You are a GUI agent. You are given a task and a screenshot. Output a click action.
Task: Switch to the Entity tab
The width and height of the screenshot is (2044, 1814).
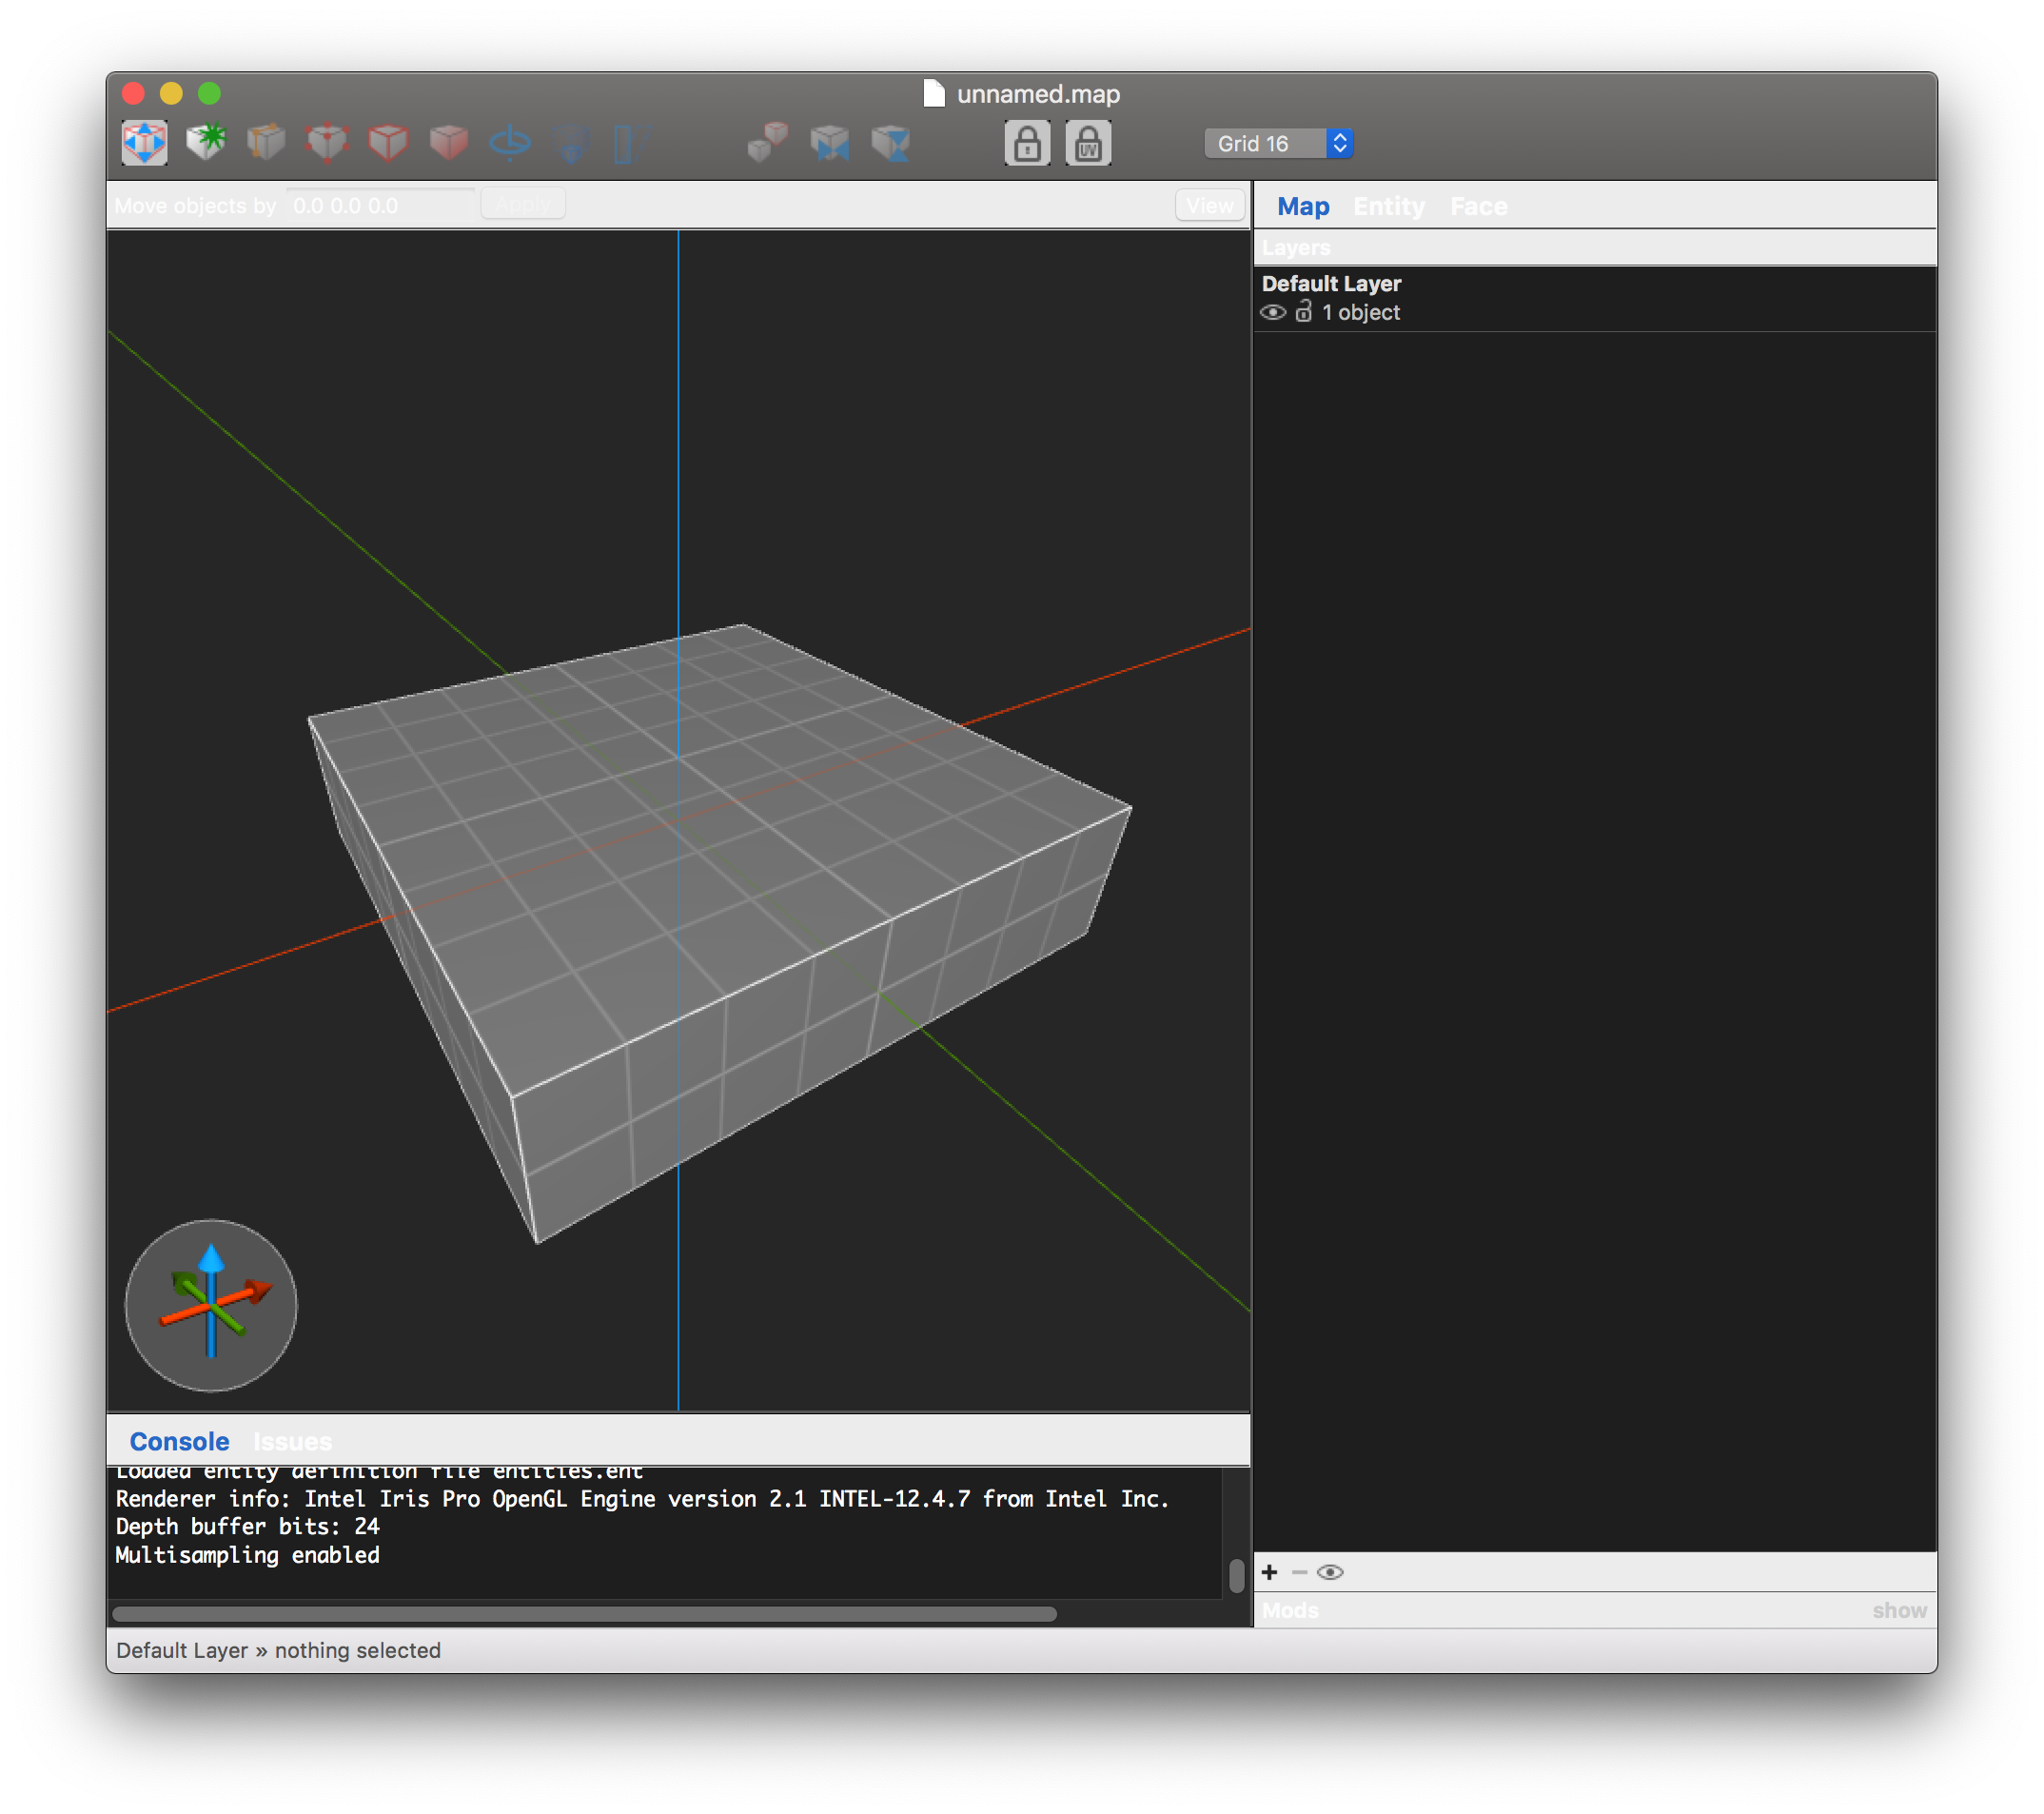tap(1388, 206)
